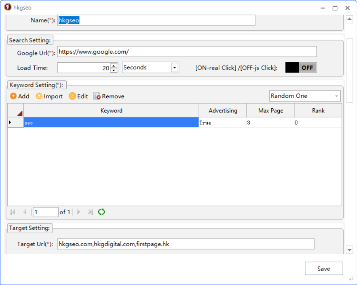The height and width of the screenshot is (285, 357).
Task: Decrease Load Time with down arrow
Action: (x=114, y=70)
